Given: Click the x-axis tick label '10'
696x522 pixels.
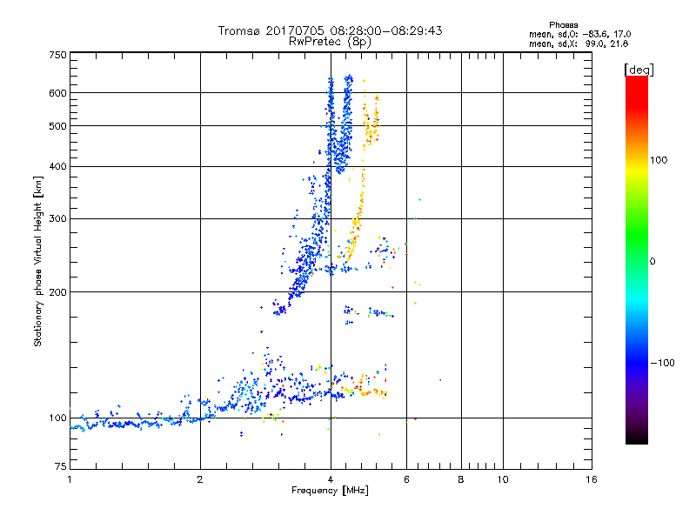Looking at the screenshot, I should point(503,479).
